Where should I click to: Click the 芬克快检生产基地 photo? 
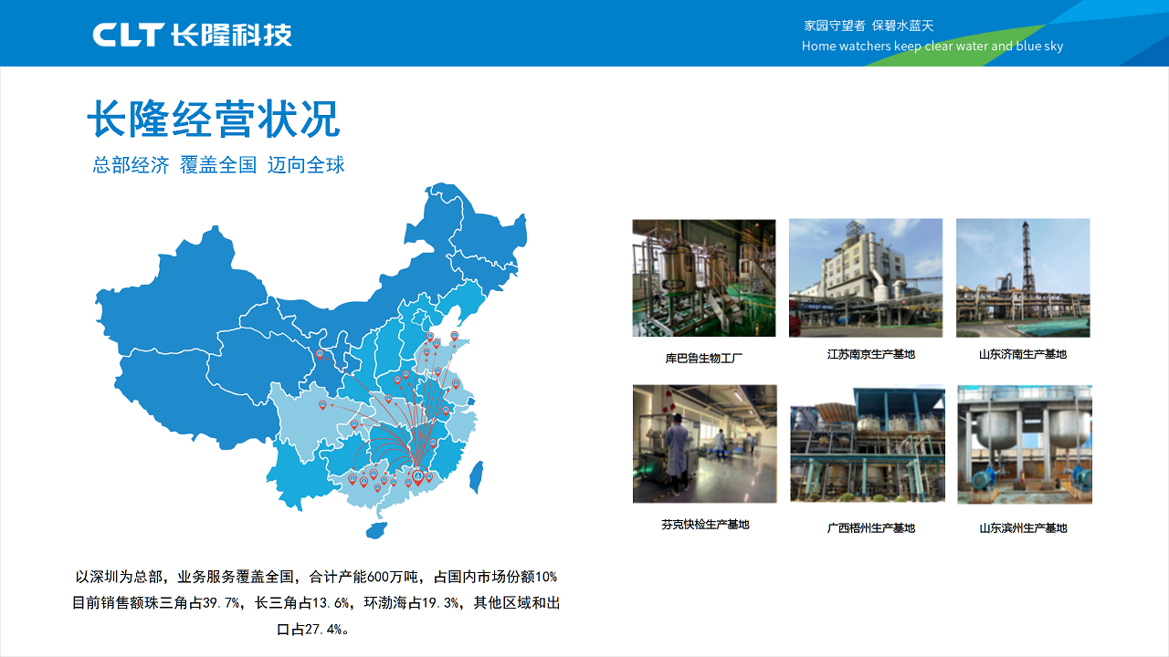[704, 443]
